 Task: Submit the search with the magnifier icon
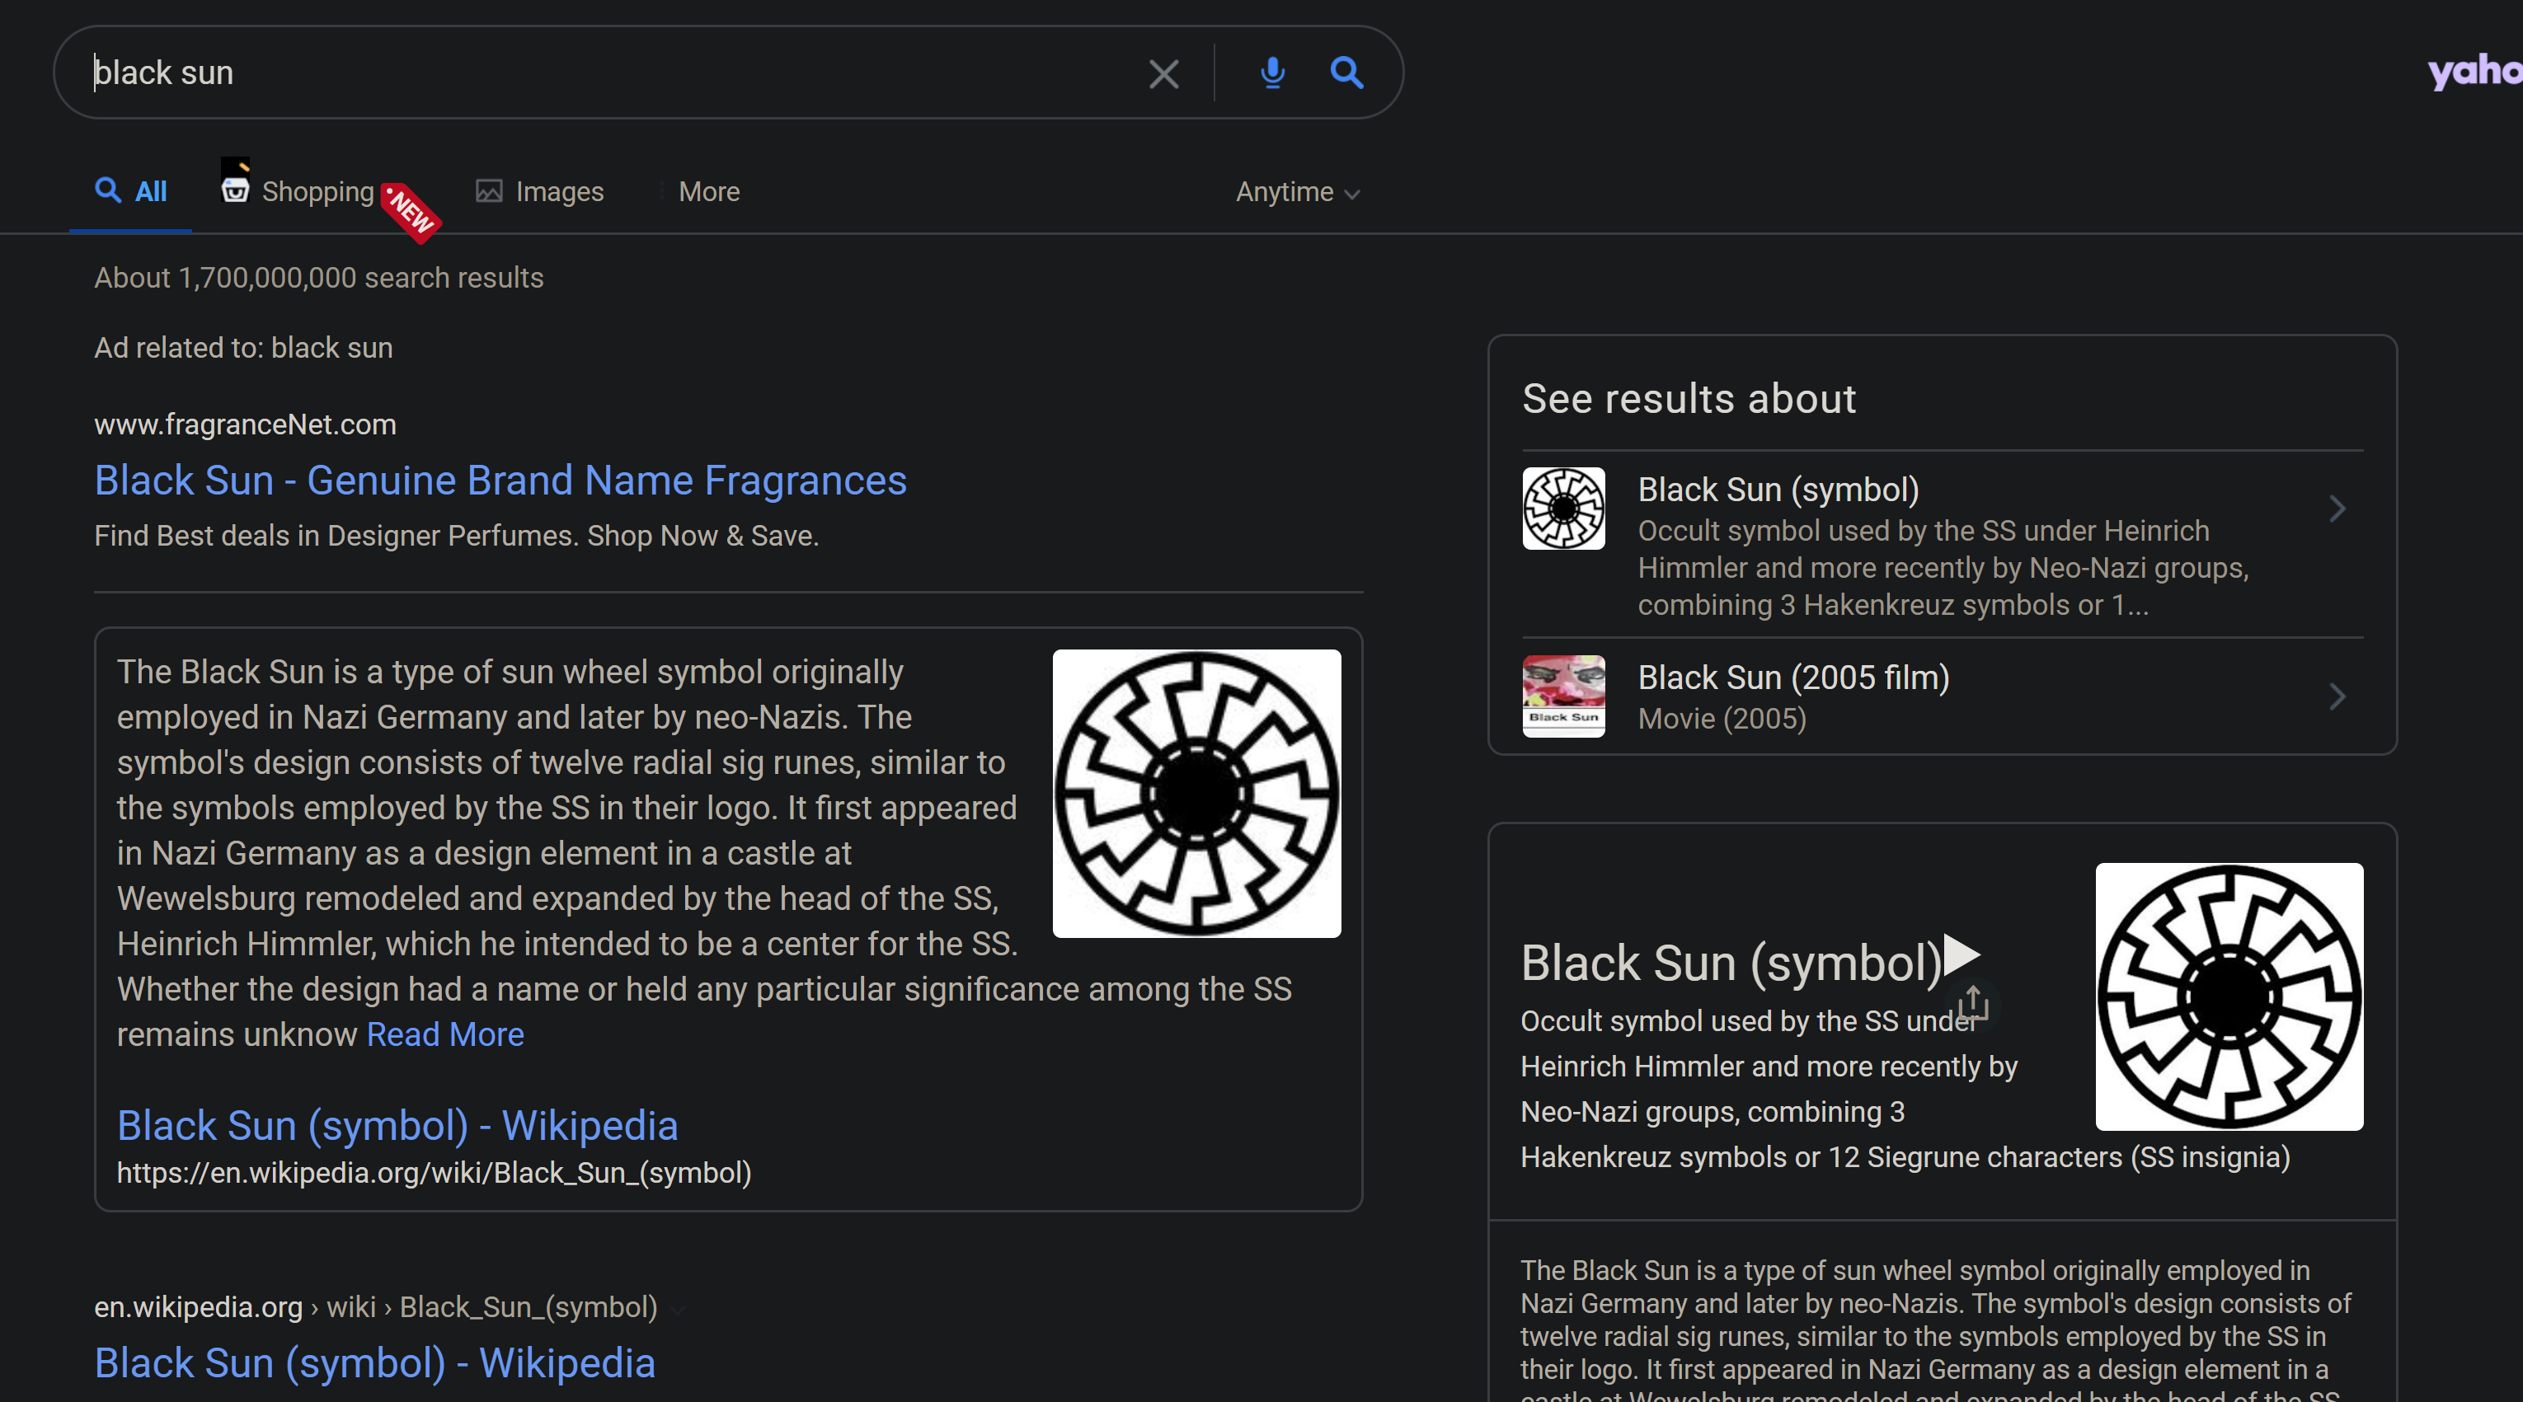coord(1346,73)
